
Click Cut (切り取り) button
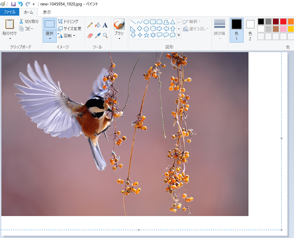click(x=29, y=22)
